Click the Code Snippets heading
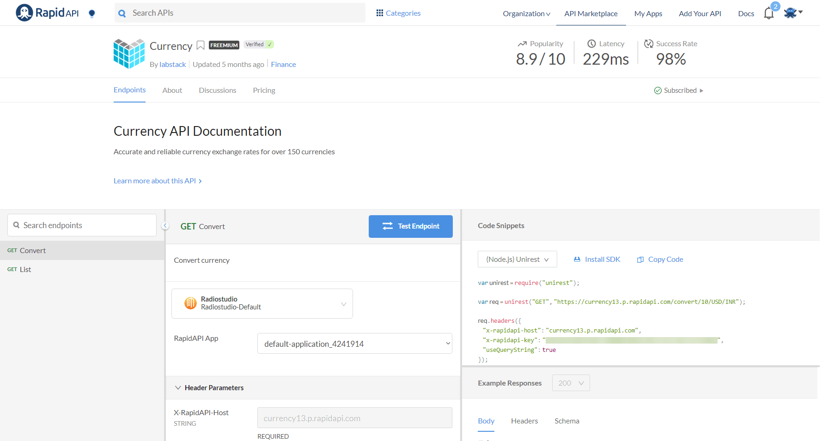Screen dimensions: 828x441 click(x=501, y=226)
